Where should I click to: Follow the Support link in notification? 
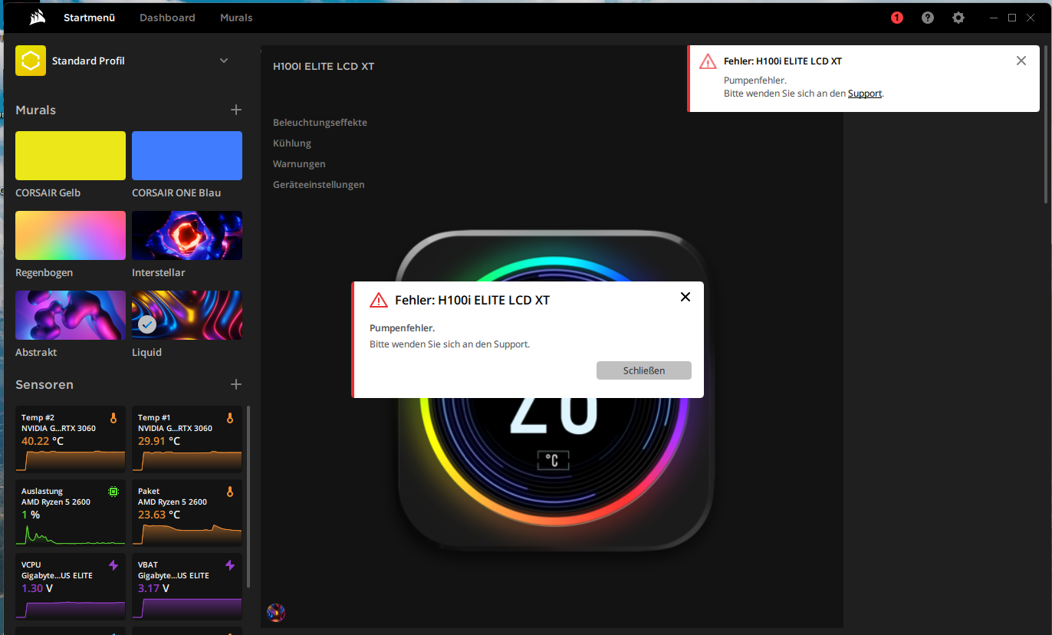tap(865, 94)
